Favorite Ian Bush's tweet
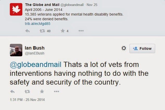This screenshot has height=110, width=165. coord(42,91)
